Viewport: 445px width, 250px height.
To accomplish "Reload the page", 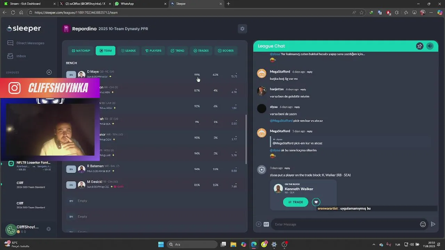I will [13, 12].
